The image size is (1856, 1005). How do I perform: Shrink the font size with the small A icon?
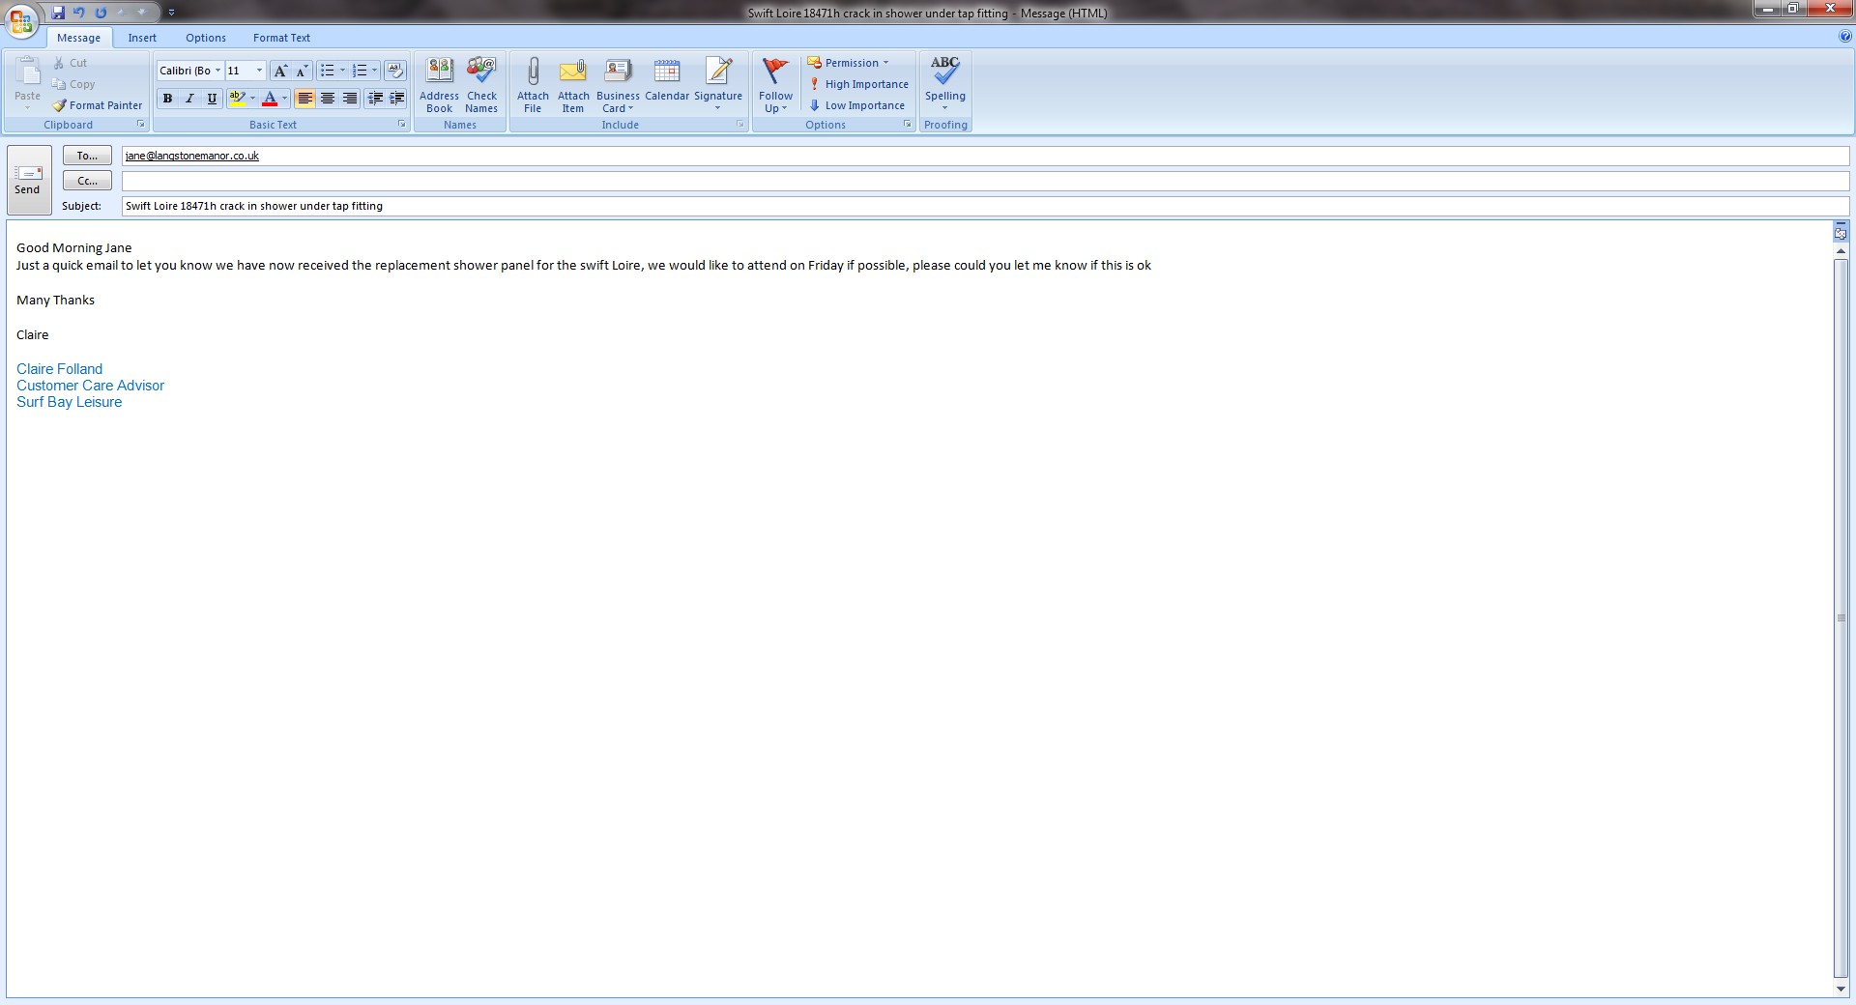point(301,71)
